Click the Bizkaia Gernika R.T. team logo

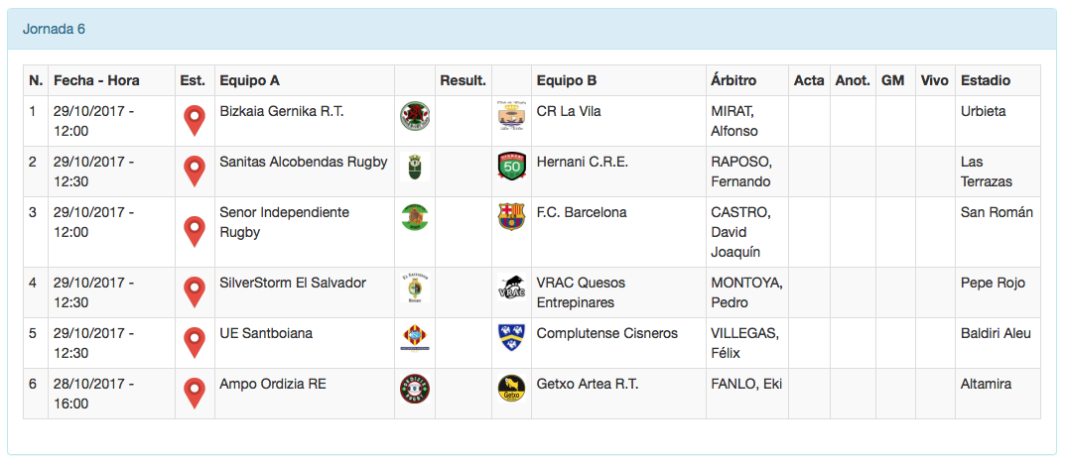pos(414,116)
